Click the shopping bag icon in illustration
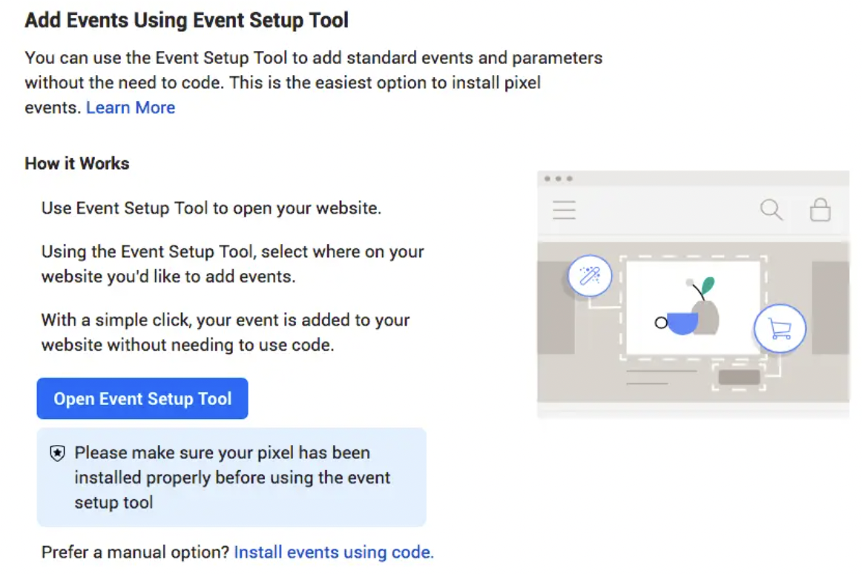Screen dimensions: 862x574 click(x=820, y=210)
